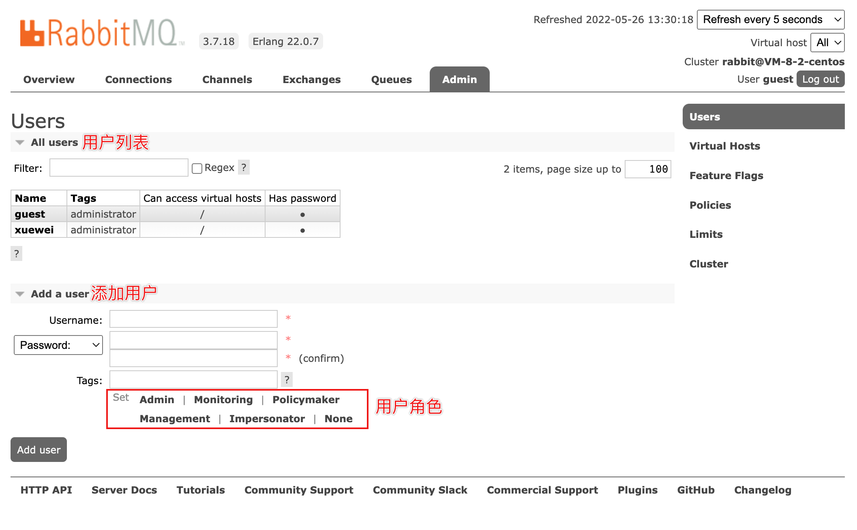The height and width of the screenshot is (530, 857).
Task: Collapse the Add a user section
Action: [x=20, y=293]
